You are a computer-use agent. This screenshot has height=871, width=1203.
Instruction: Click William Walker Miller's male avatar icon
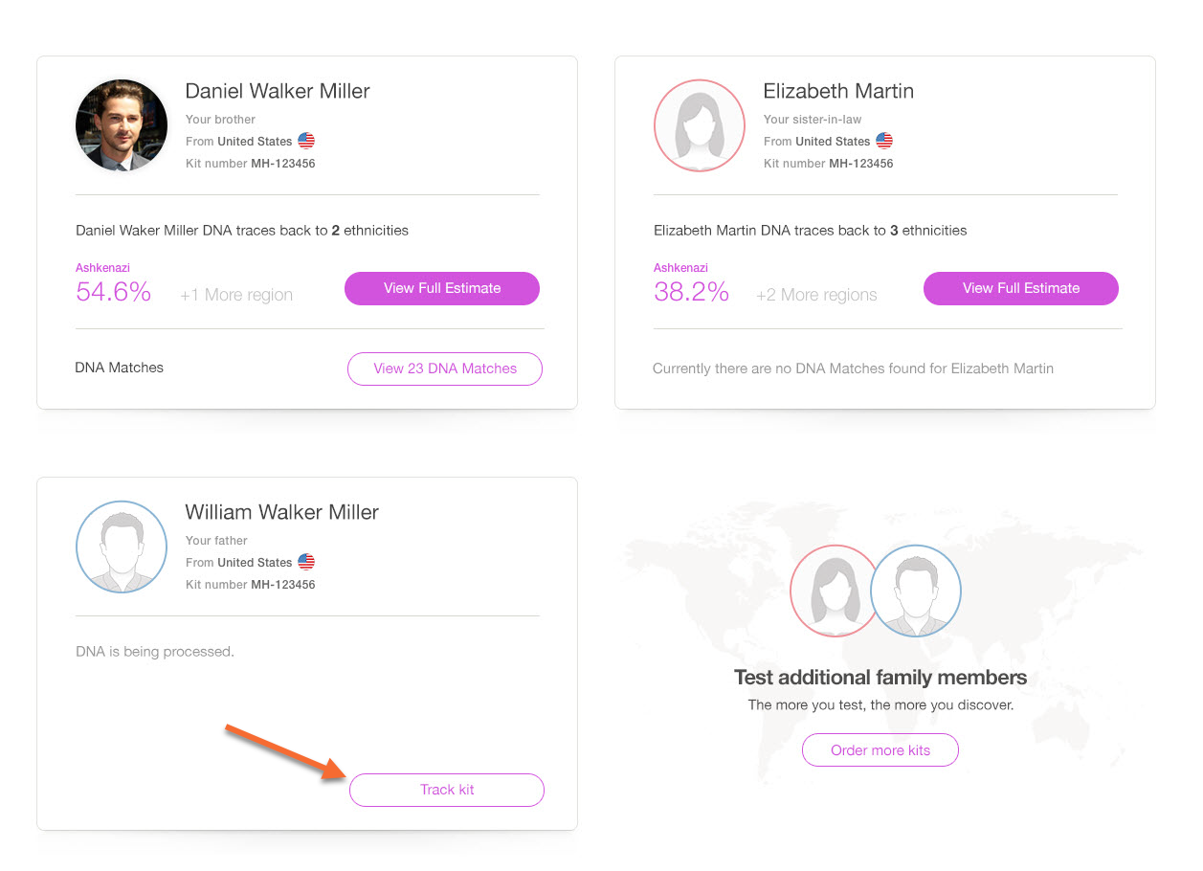pos(122,547)
